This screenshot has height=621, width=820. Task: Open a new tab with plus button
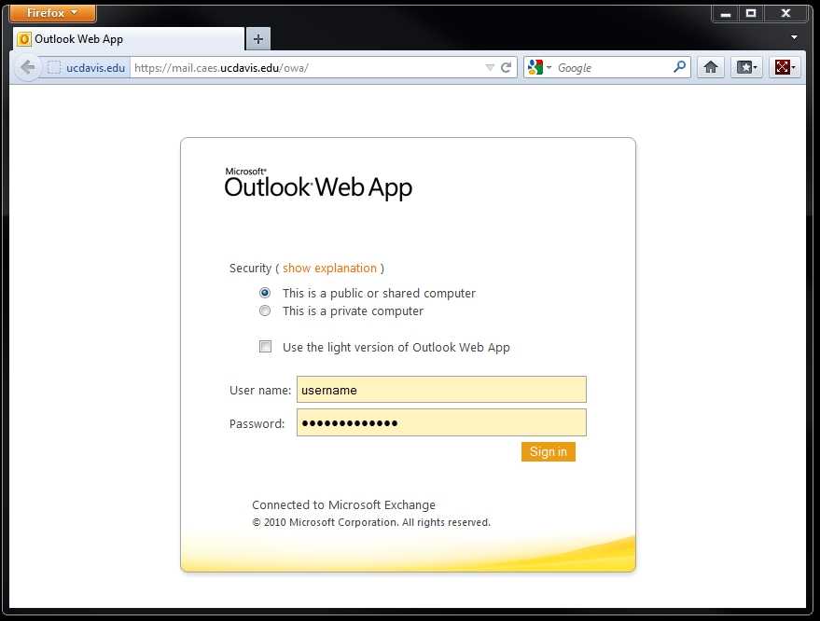[257, 39]
